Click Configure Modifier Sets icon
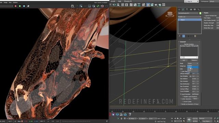Viewport: 219px width, 123px height. pyautogui.click(x=195, y=36)
